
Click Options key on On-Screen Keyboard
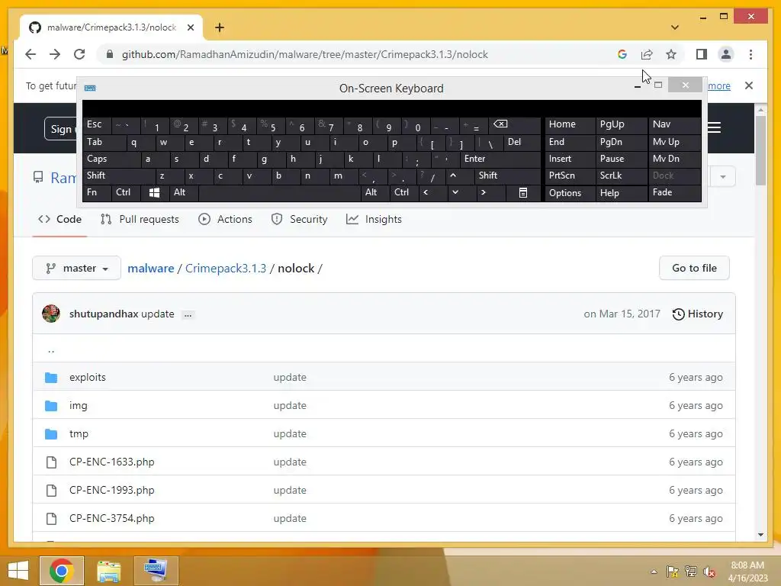coord(570,192)
